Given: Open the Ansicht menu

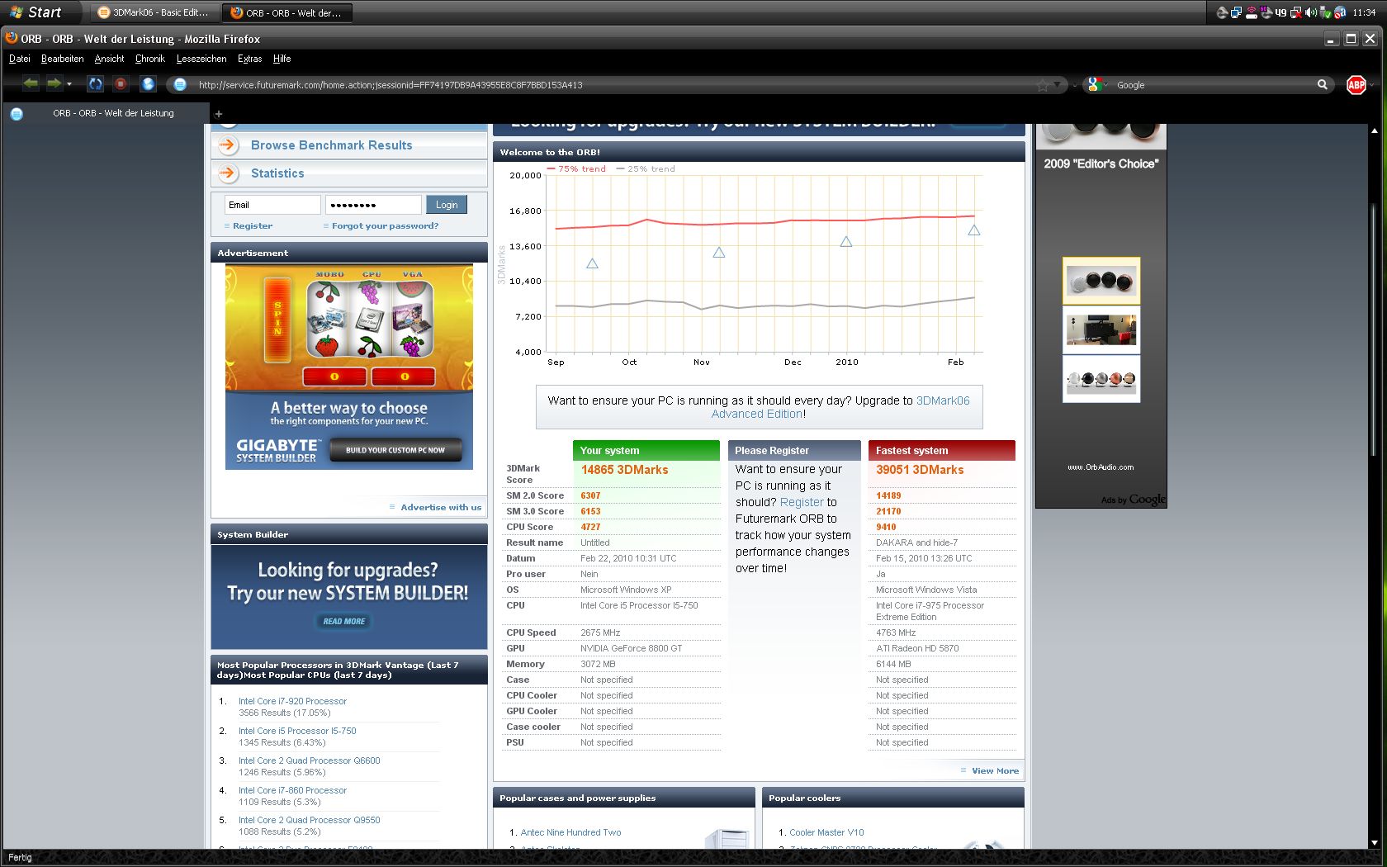Looking at the screenshot, I should [109, 59].
